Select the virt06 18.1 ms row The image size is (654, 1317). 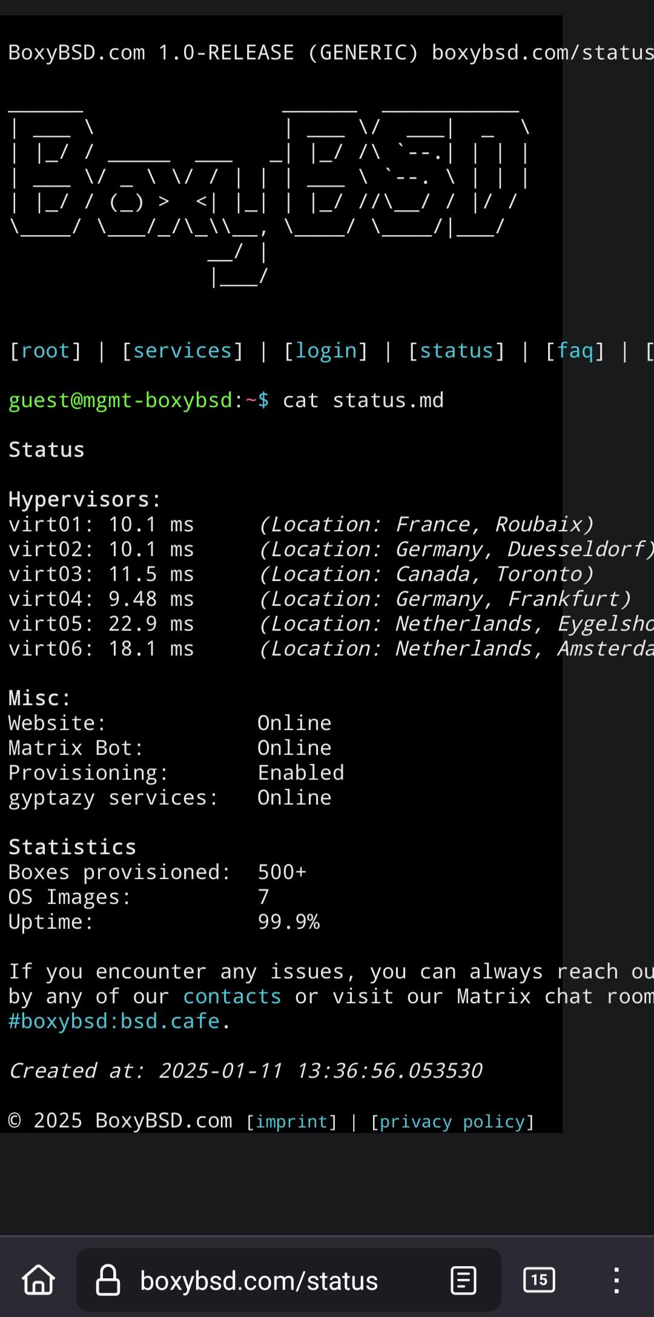click(x=331, y=649)
